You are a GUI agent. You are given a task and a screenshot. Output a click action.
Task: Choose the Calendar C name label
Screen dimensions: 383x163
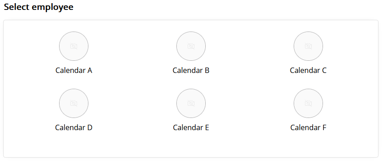click(x=308, y=70)
